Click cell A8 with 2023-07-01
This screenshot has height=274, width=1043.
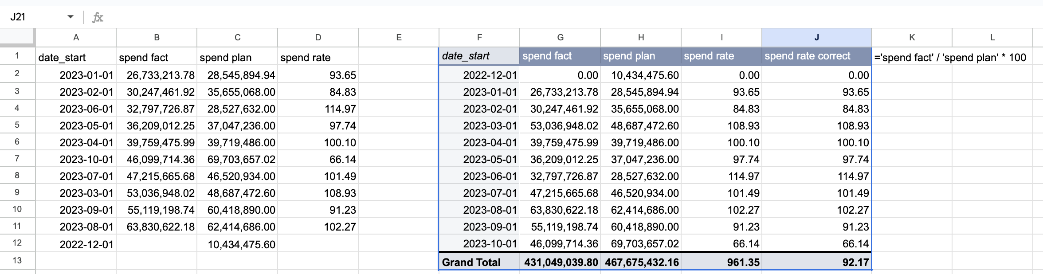(x=76, y=176)
